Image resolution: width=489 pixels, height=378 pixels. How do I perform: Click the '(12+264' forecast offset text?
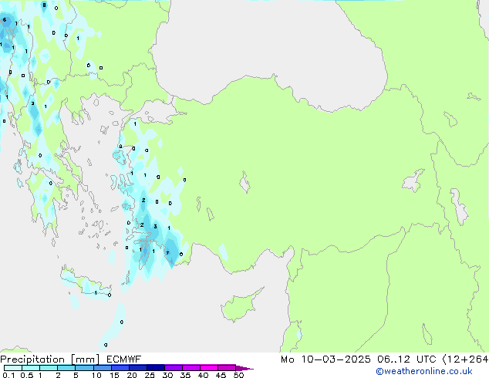465,359
